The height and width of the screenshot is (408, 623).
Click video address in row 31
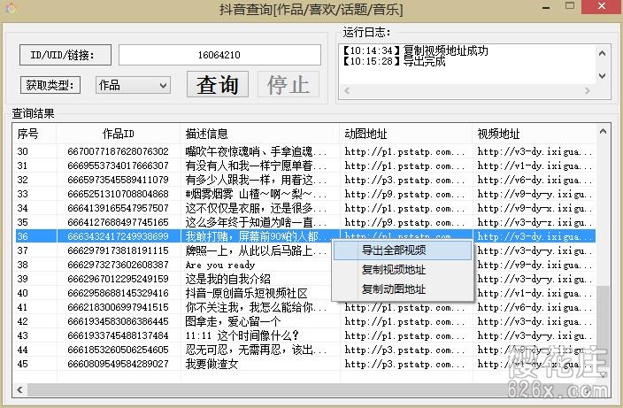click(535, 166)
